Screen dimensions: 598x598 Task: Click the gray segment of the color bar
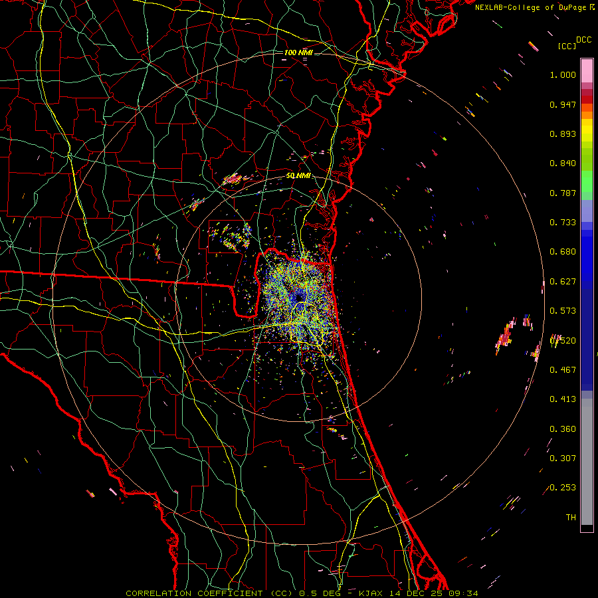[x=587, y=462]
